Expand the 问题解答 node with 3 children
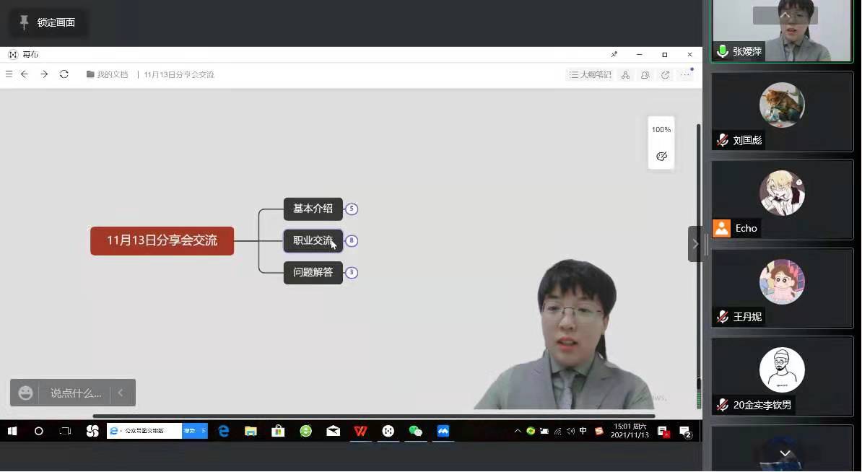The image size is (862, 472). (x=352, y=273)
